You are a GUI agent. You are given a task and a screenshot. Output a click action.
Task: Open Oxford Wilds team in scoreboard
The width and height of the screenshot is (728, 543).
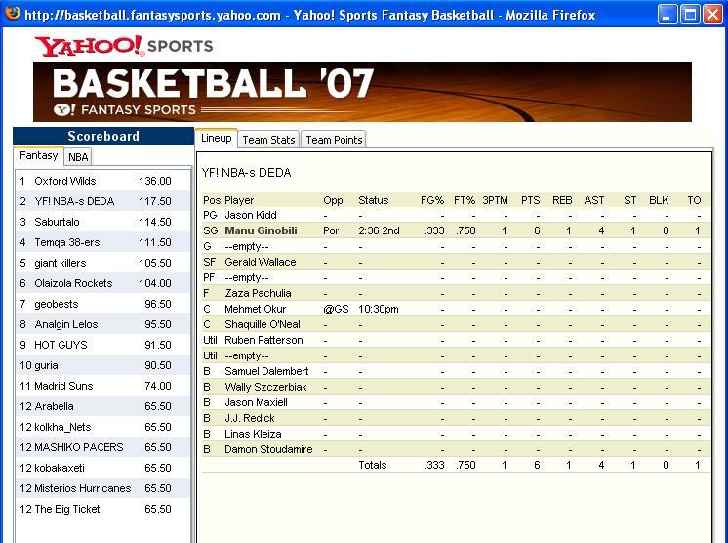click(x=102, y=181)
